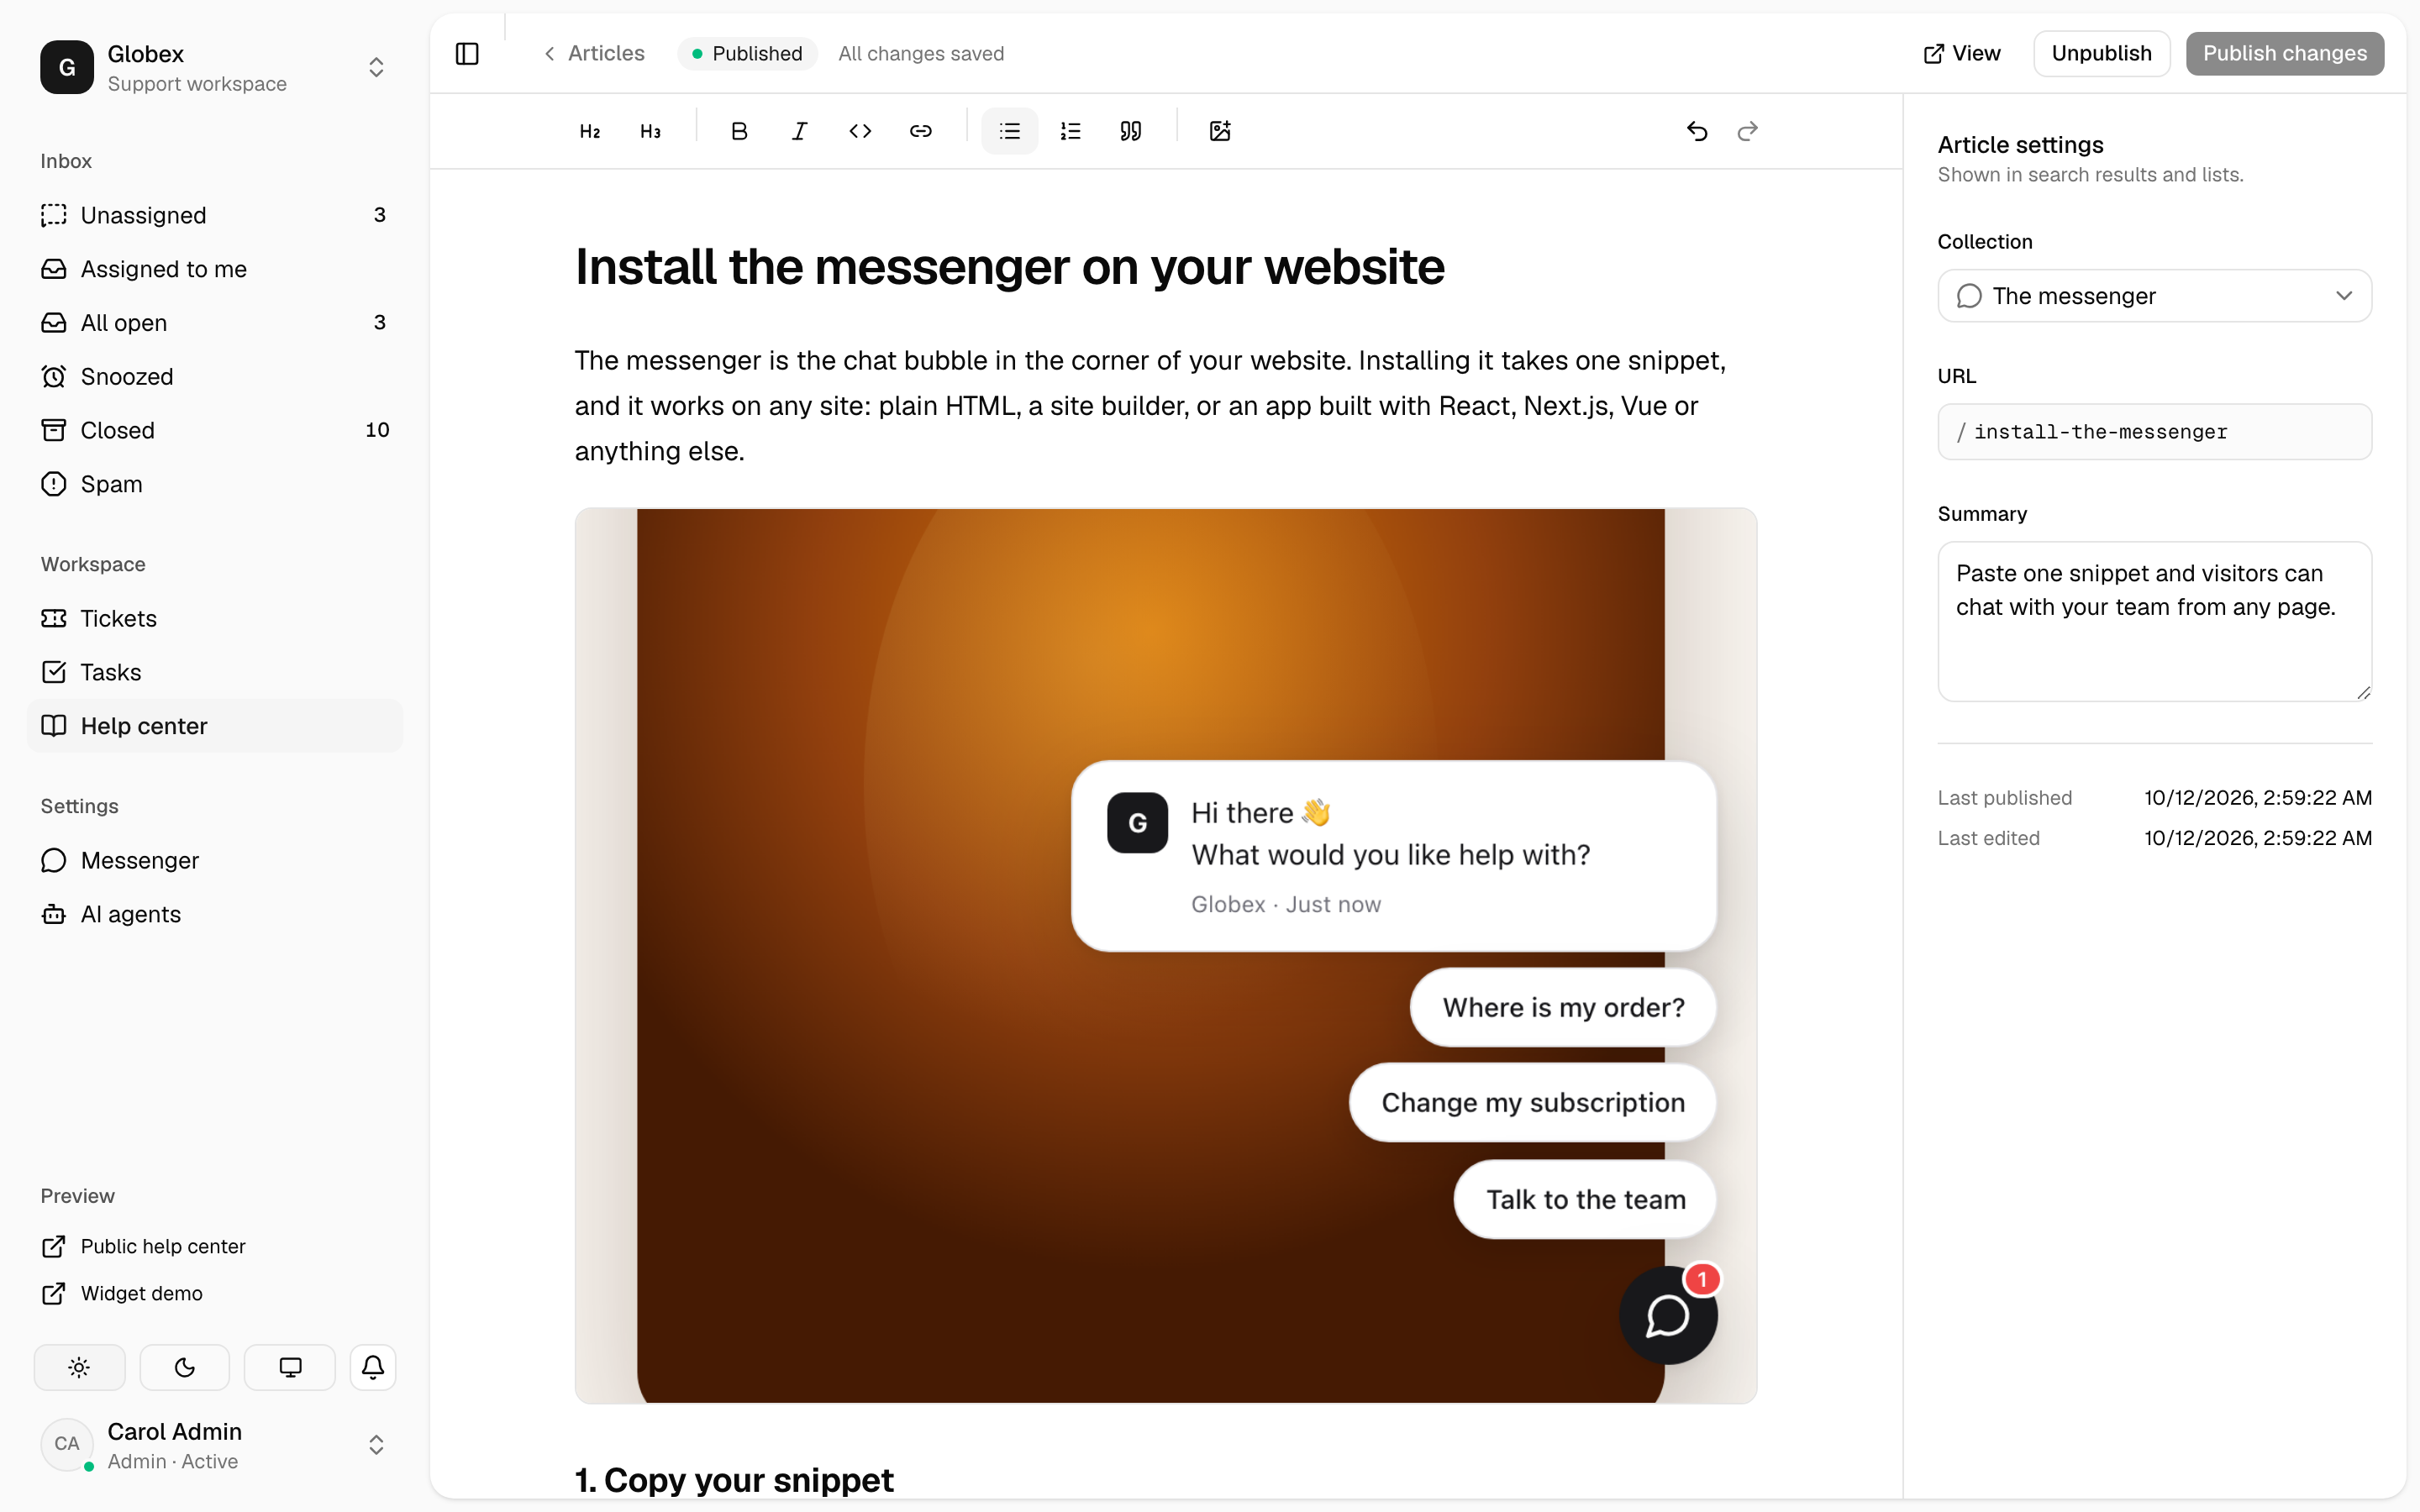The height and width of the screenshot is (1512, 2420).
Task: Toggle the numbered list
Action: 1070,131
